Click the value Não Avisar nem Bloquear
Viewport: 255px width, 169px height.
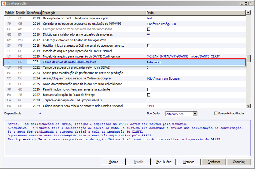pos(164,78)
